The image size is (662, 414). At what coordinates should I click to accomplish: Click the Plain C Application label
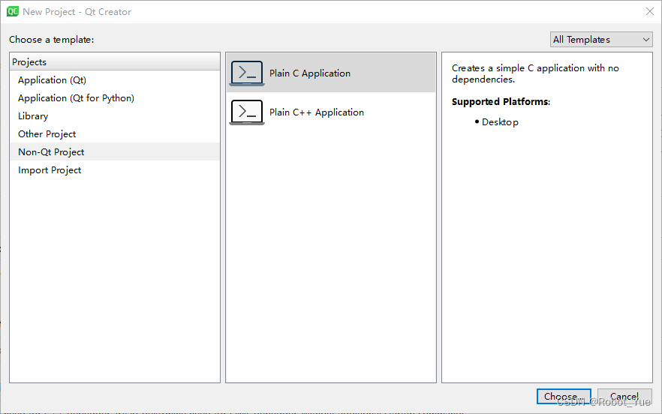click(x=310, y=73)
